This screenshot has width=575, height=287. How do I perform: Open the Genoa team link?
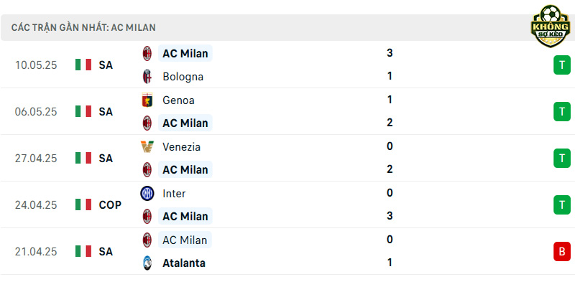[x=178, y=100]
